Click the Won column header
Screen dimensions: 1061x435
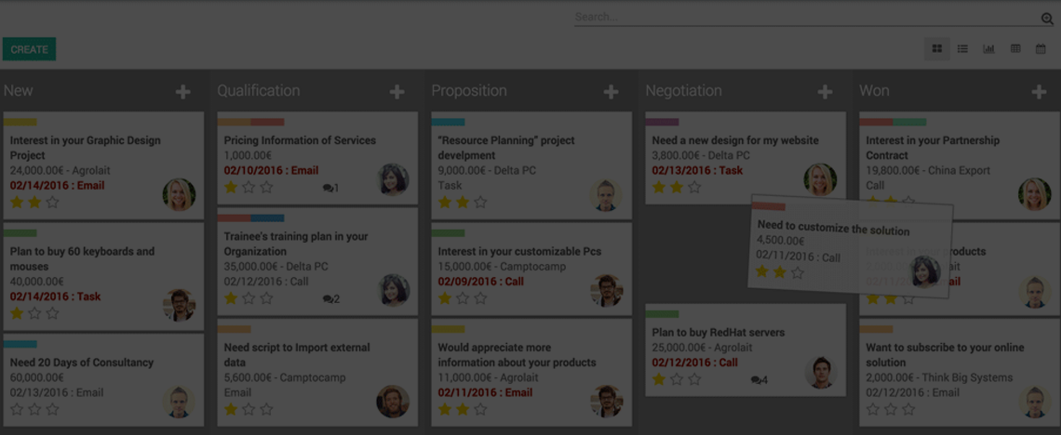coord(874,90)
